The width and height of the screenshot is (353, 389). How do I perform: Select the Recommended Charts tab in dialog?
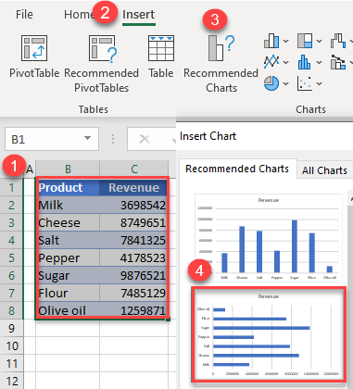point(237,169)
